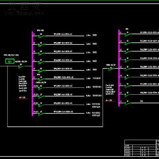Viewport: 159px width, 159px height.
Task: Select the right magenta vertical busbar
Action: tap(119, 68)
